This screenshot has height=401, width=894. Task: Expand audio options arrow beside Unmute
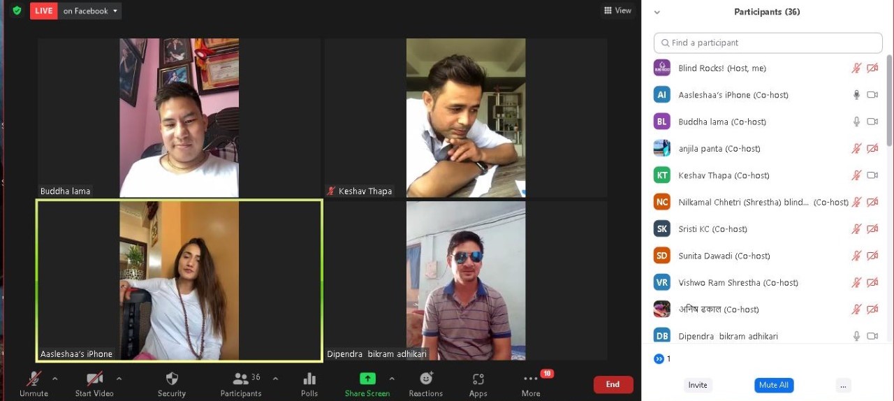pos(55,379)
